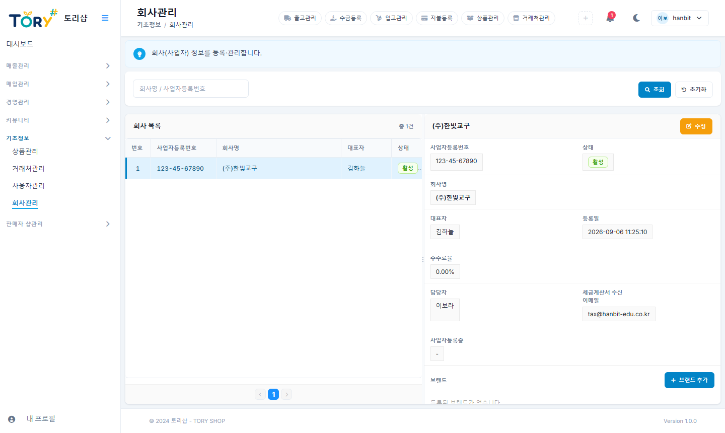Image resolution: width=725 pixels, height=433 pixels.
Task: Open 사용자관리 in sidebar
Action: pyautogui.click(x=28, y=186)
